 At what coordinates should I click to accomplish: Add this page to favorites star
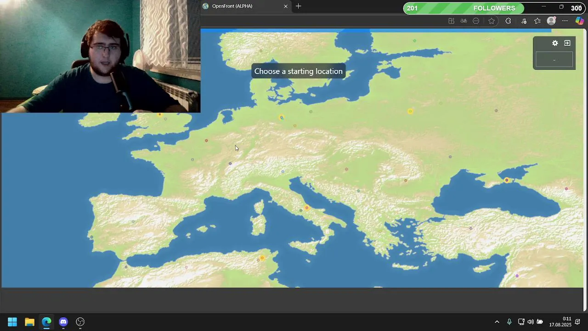tap(492, 21)
